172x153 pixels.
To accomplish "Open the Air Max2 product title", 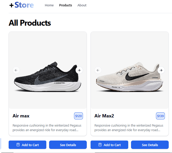I will point(104,116).
